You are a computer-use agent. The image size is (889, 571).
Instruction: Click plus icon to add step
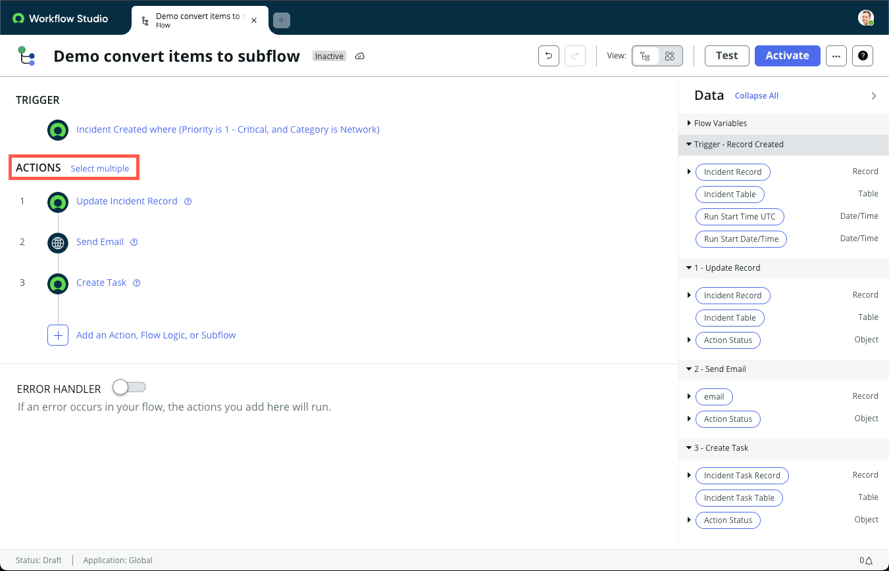[58, 335]
